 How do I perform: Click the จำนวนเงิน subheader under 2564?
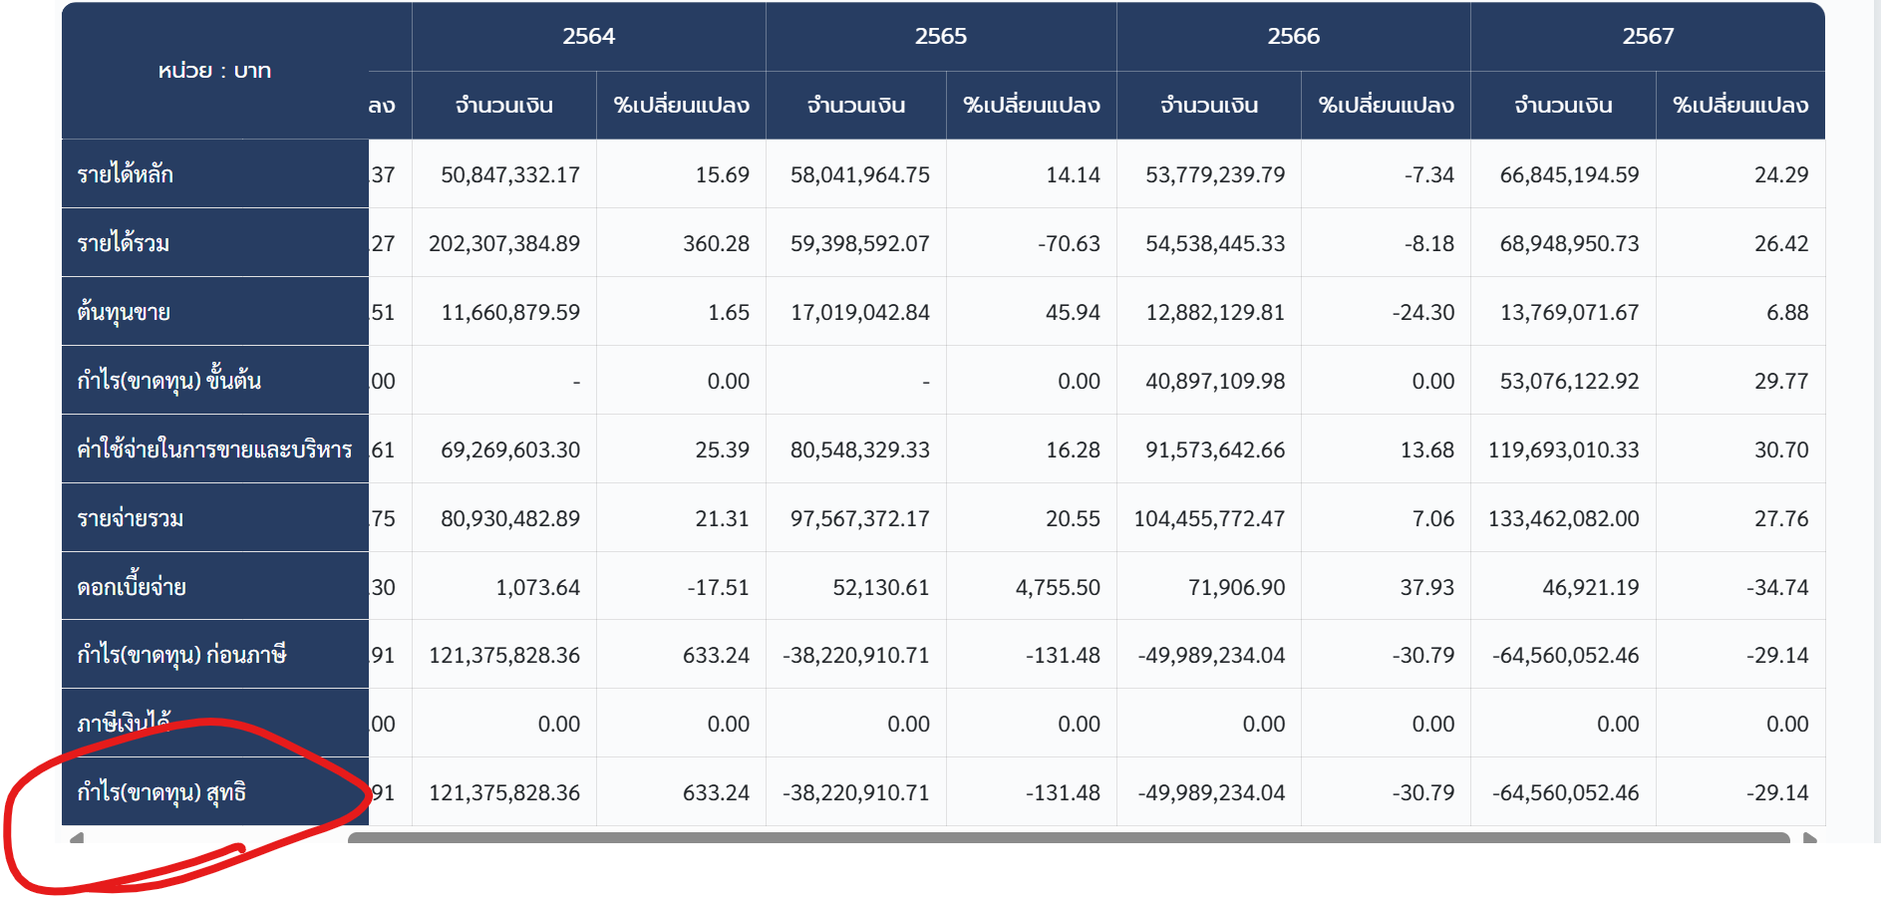(503, 105)
